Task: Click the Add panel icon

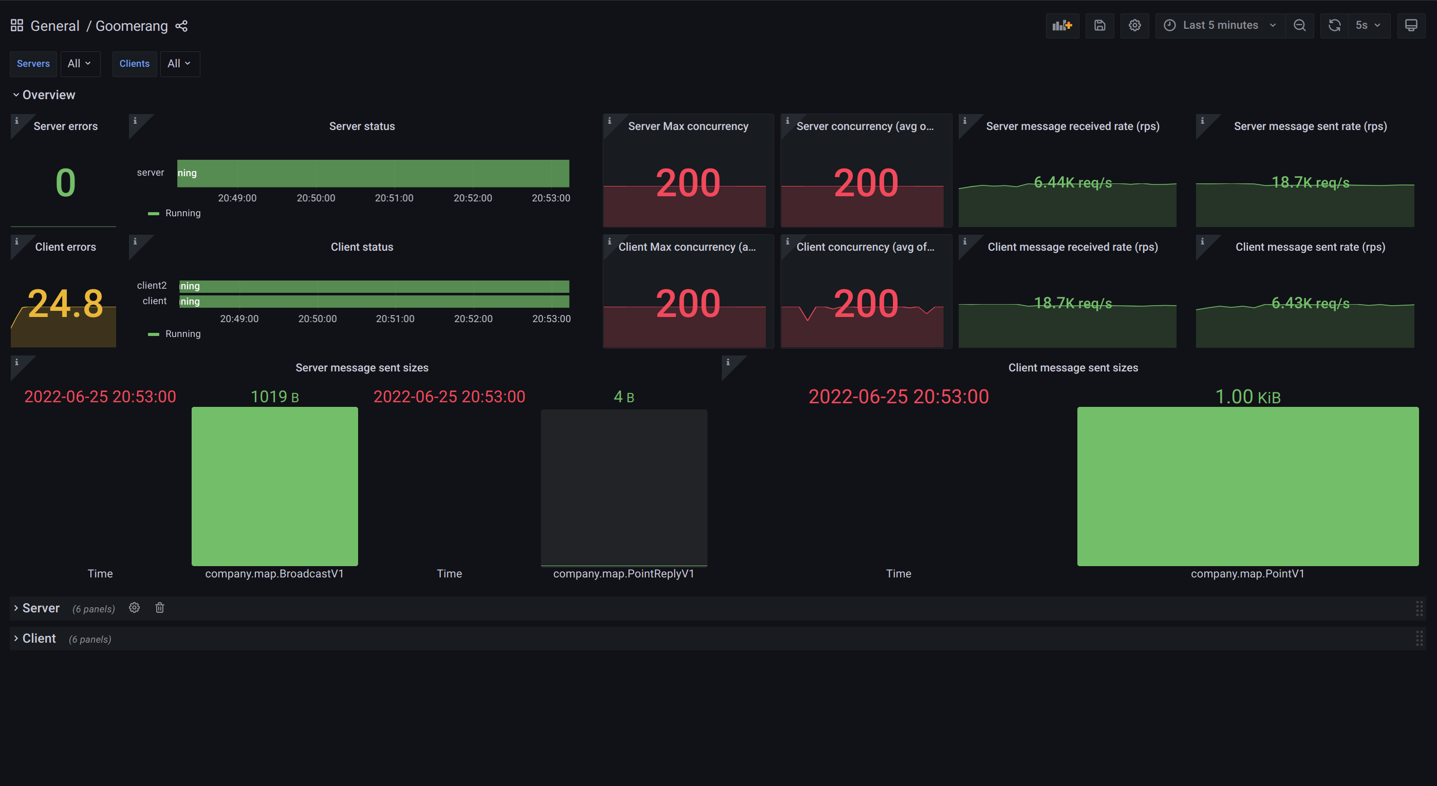Action: coord(1061,25)
